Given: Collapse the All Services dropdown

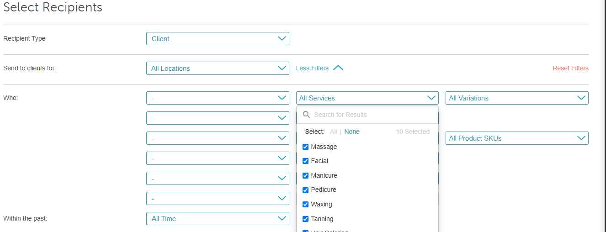Looking at the screenshot, I should coord(367,98).
